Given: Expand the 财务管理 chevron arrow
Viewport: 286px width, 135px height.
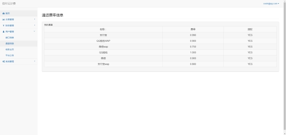Looking at the screenshot, I should point(35,25).
